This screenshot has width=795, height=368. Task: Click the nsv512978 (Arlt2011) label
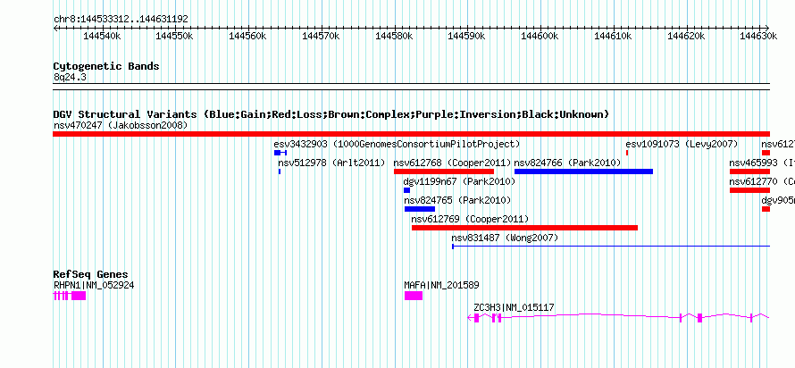pyautogui.click(x=331, y=163)
